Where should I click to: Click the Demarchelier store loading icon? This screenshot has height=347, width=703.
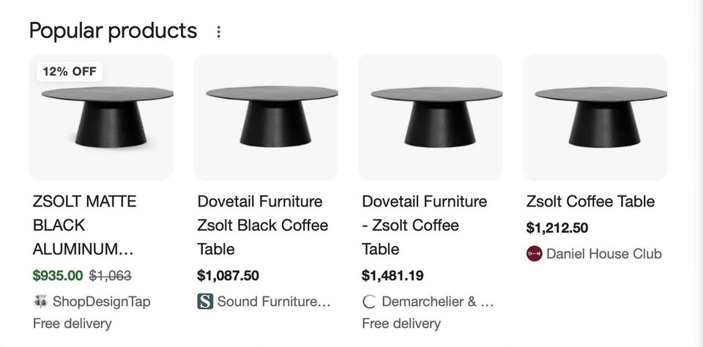(369, 301)
